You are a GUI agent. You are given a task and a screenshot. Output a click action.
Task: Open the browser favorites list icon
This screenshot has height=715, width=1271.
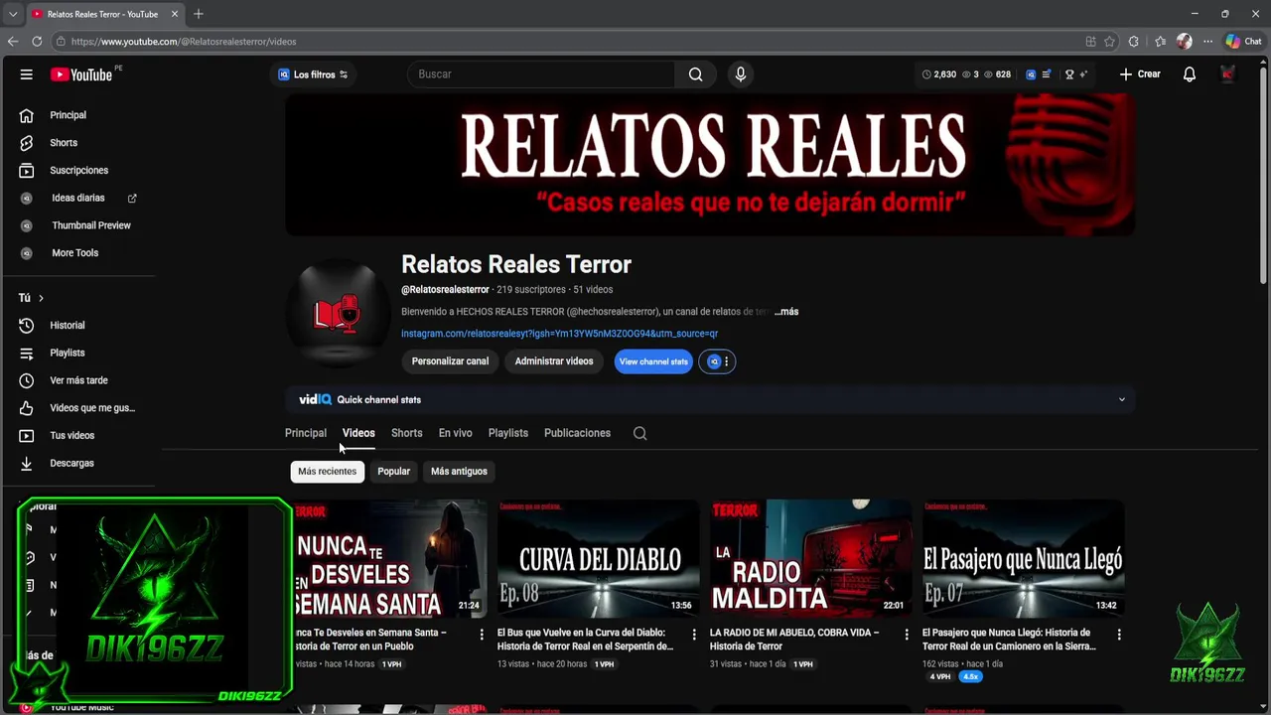pyautogui.click(x=1160, y=42)
